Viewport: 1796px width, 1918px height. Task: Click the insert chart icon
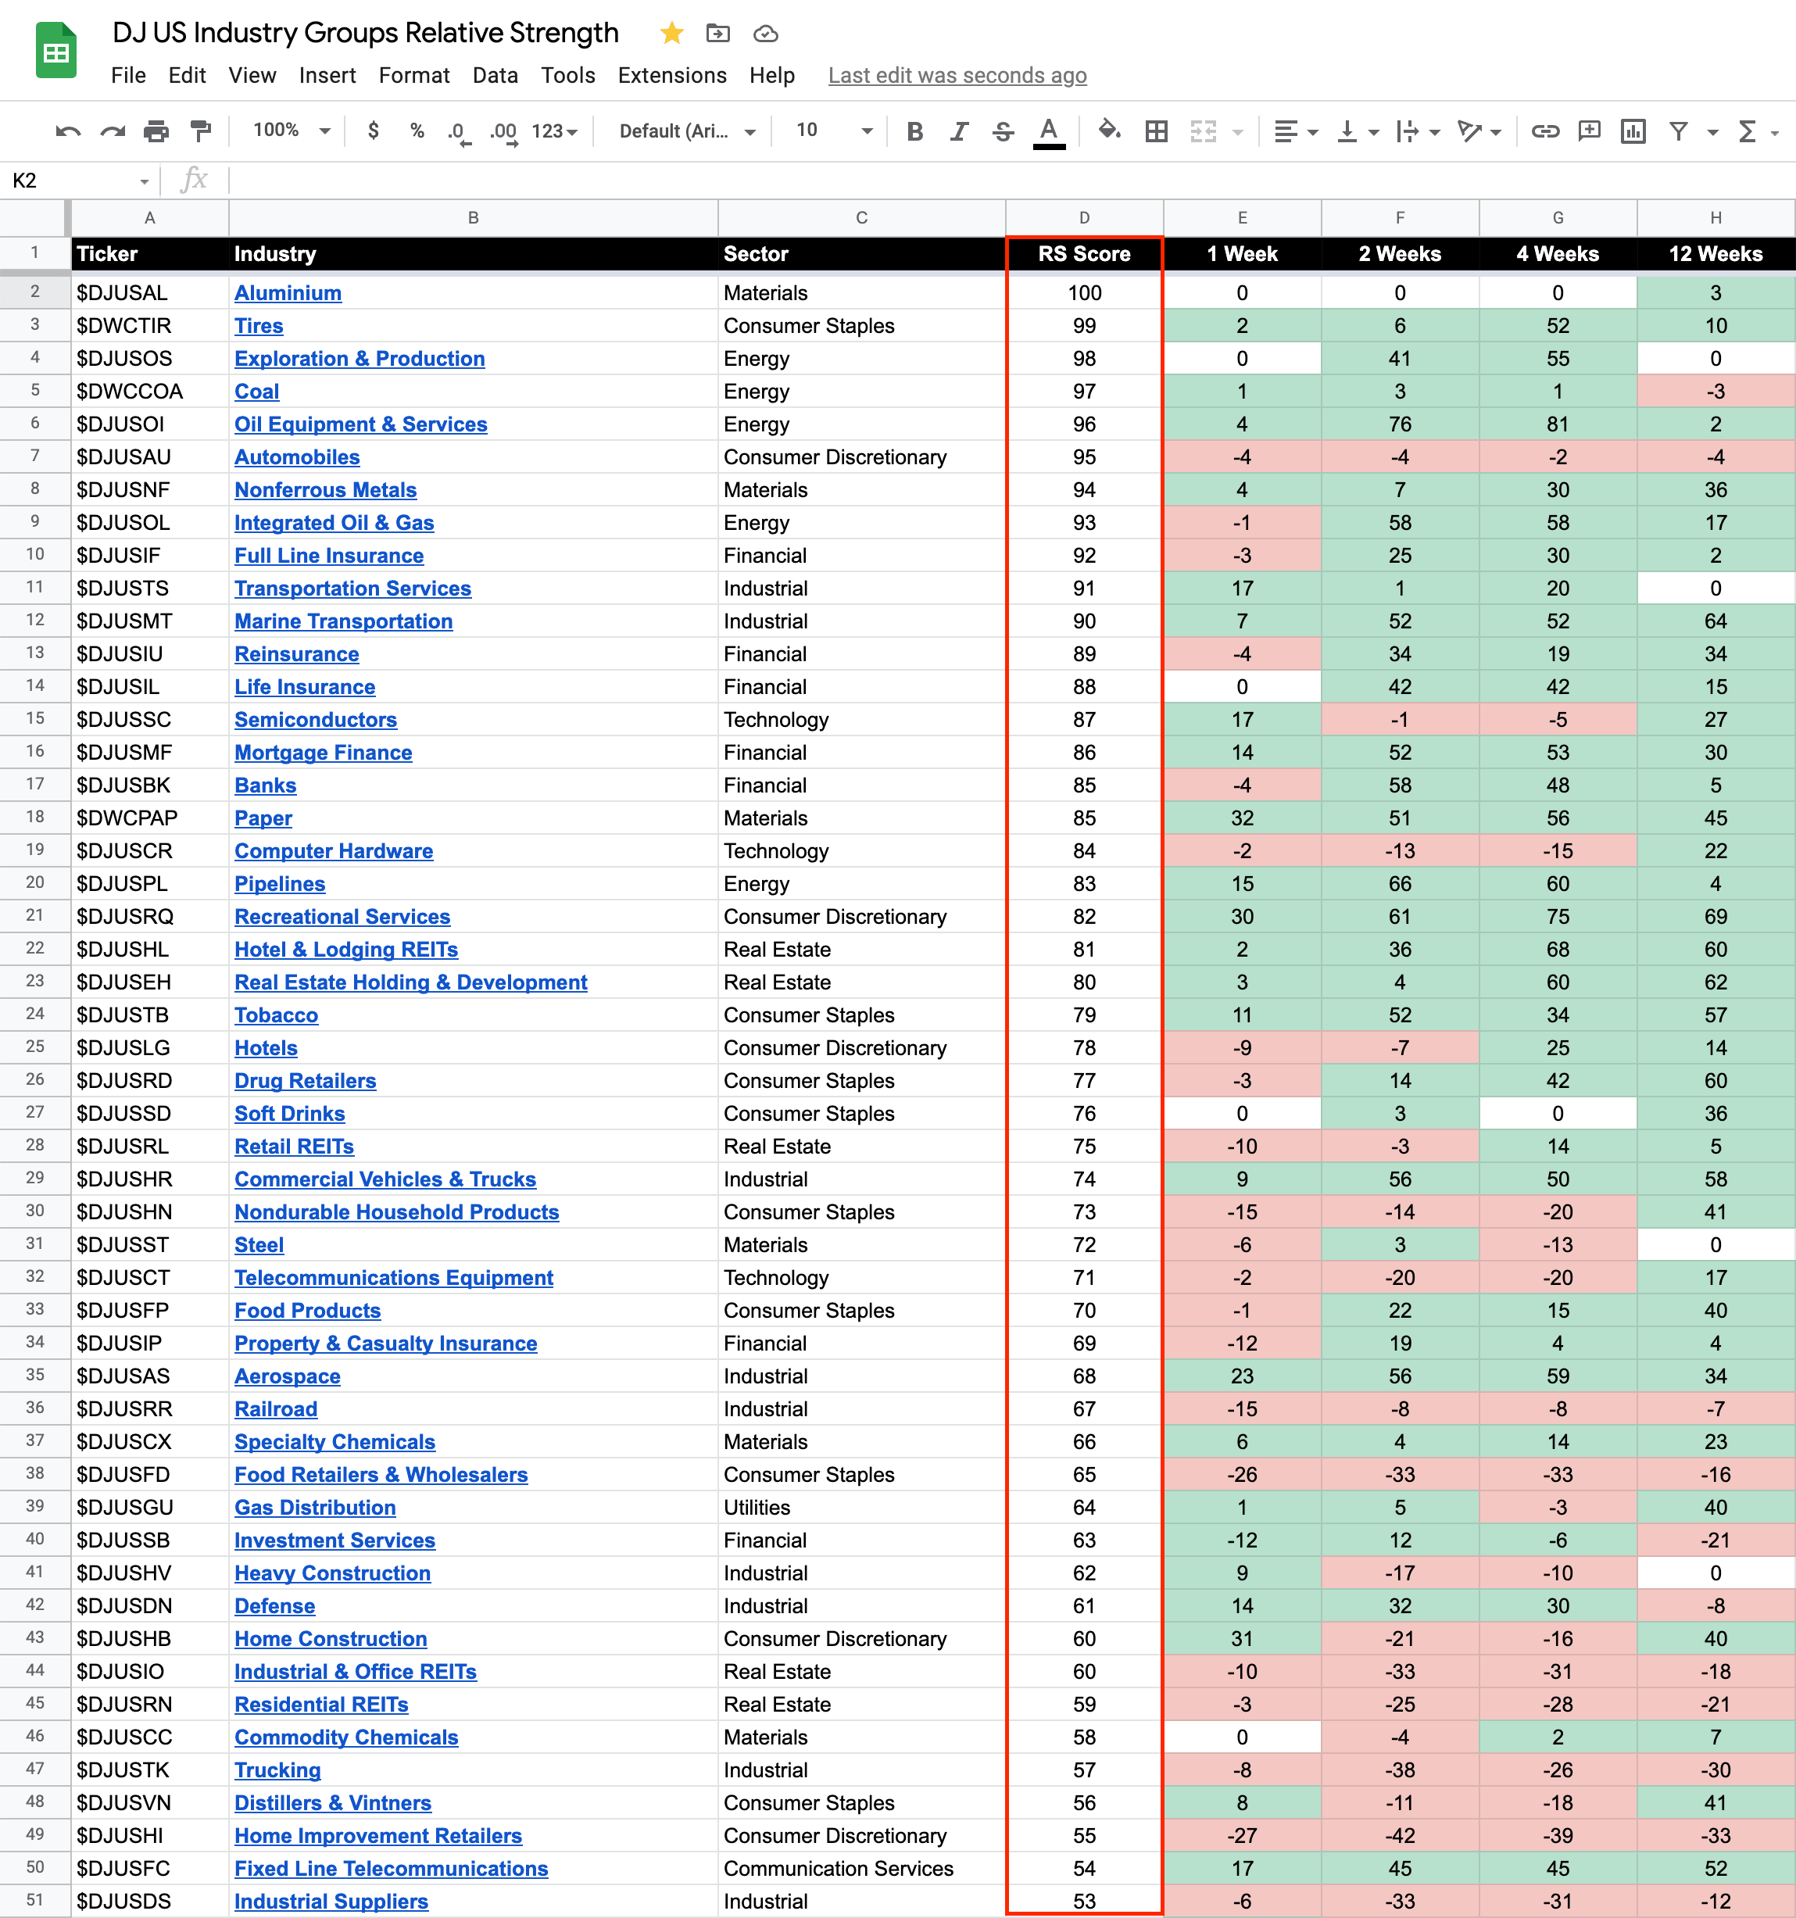pos(1632,131)
